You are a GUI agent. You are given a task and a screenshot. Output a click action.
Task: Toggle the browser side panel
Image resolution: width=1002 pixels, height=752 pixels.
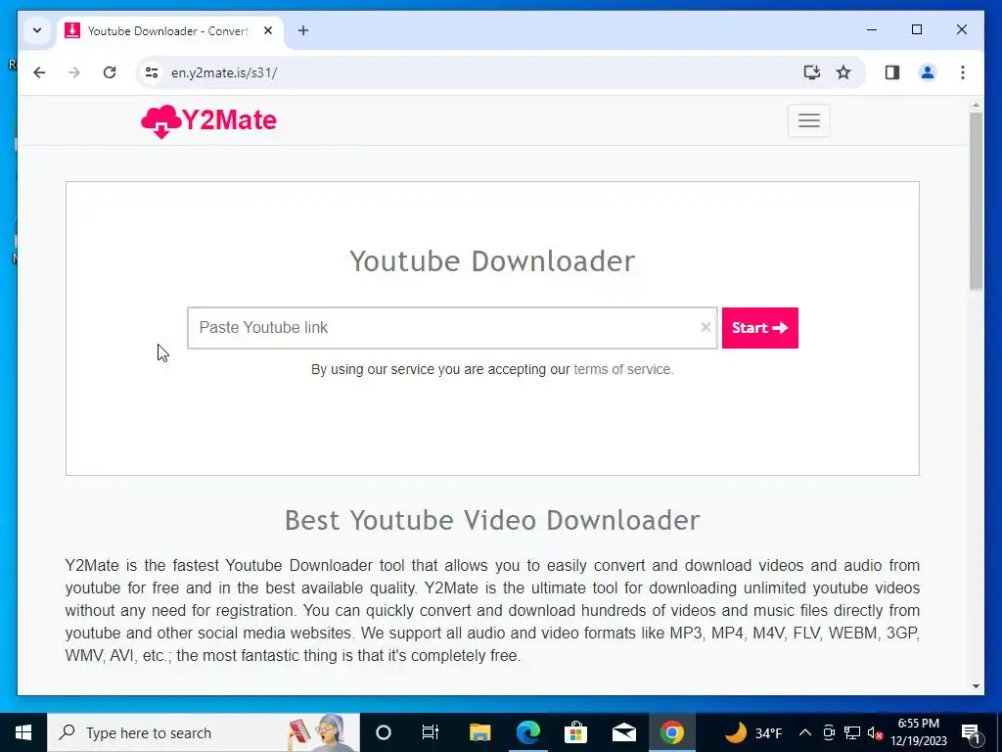[x=892, y=72]
